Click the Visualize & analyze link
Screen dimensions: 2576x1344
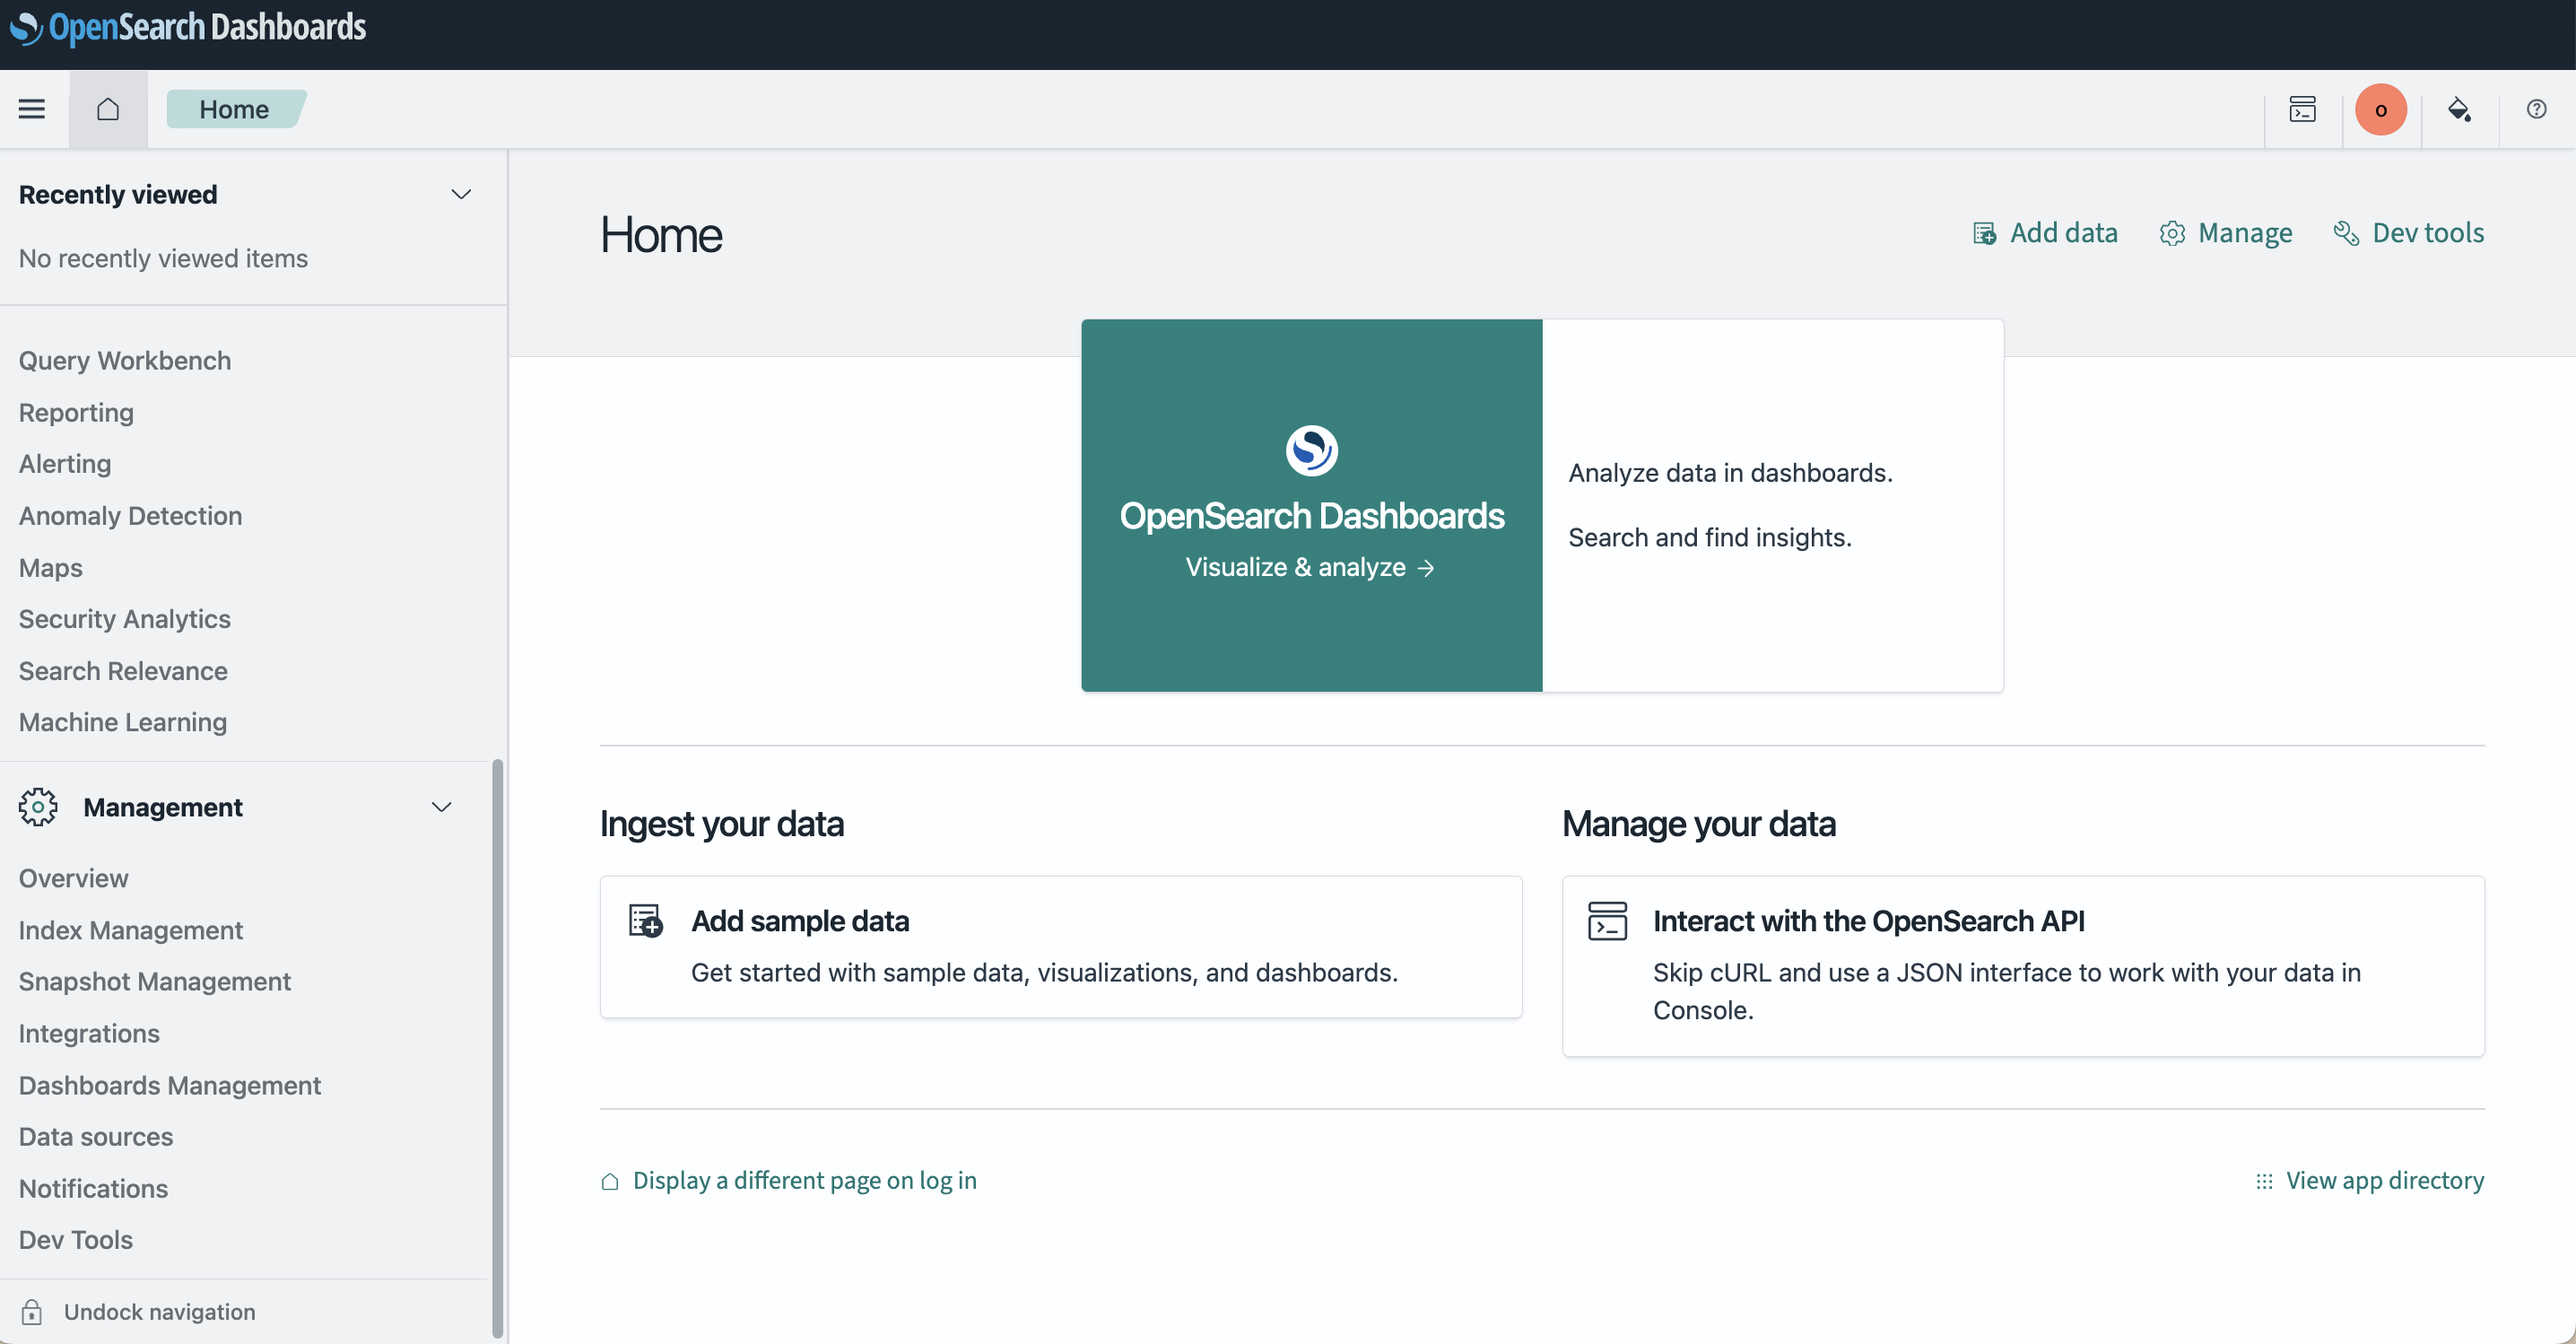1311,567
